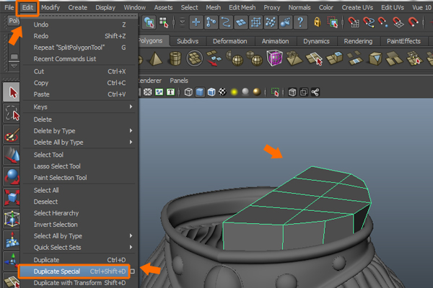433x288 pixels.
Task: Click the purple cube shelf icon
Action: click(x=274, y=58)
